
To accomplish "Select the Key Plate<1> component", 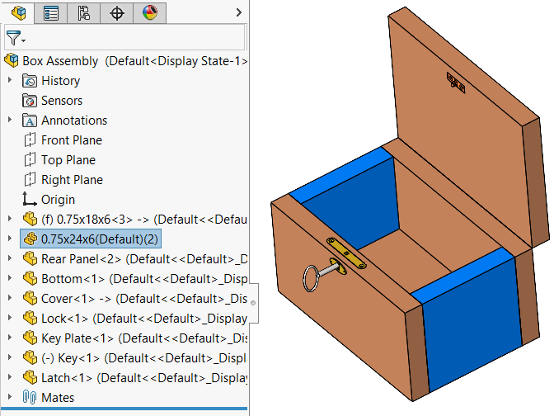I will (x=77, y=338).
